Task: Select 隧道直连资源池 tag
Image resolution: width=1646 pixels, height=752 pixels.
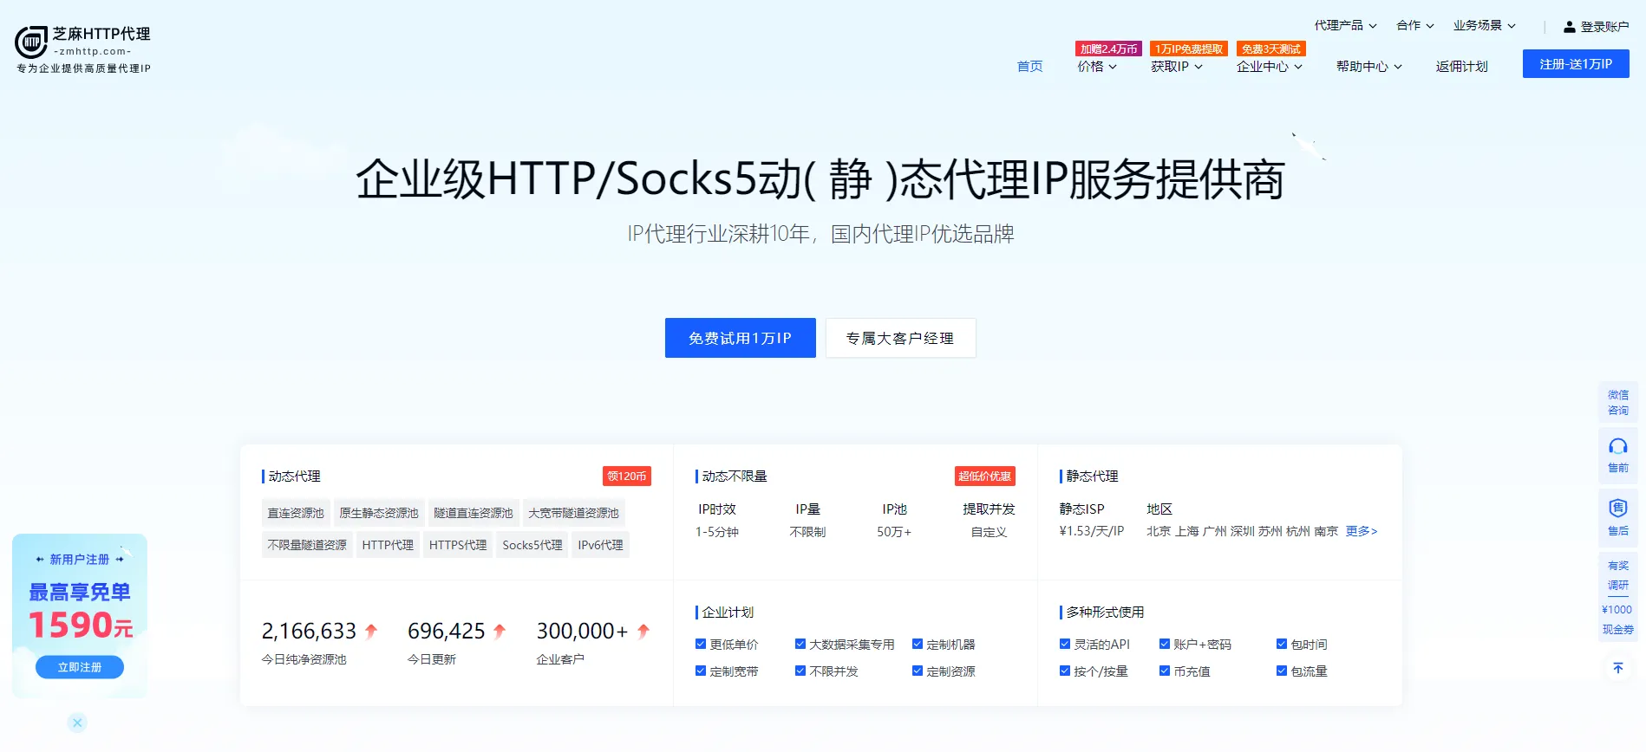Action: (x=474, y=513)
